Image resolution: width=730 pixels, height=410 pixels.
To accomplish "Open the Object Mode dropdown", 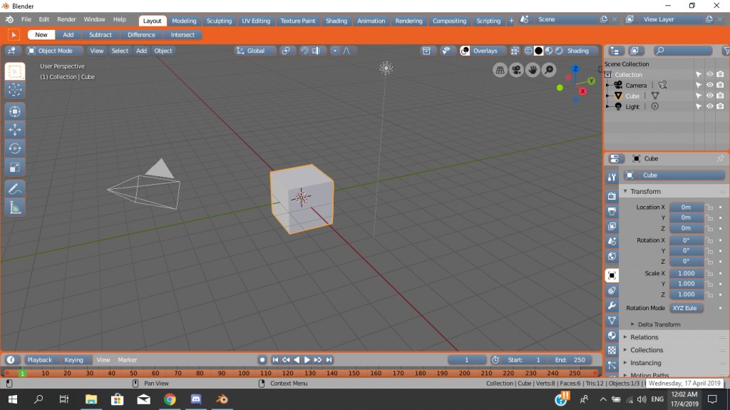I will (x=55, y=51).
